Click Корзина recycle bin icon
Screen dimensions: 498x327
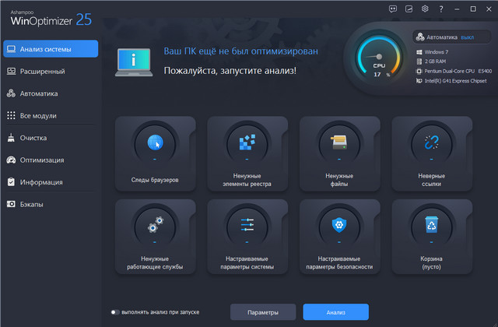coord(431,225)
